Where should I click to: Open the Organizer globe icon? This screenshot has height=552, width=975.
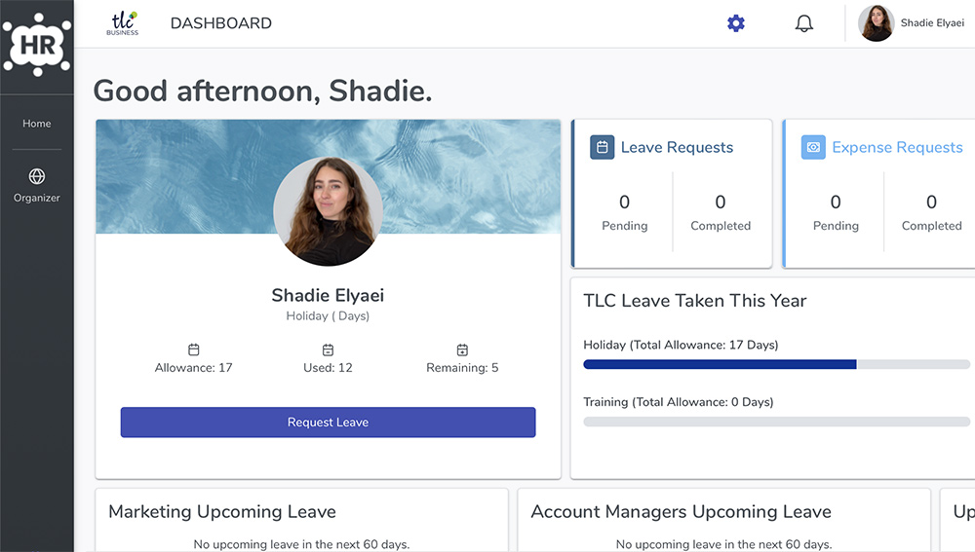point(37,176)
